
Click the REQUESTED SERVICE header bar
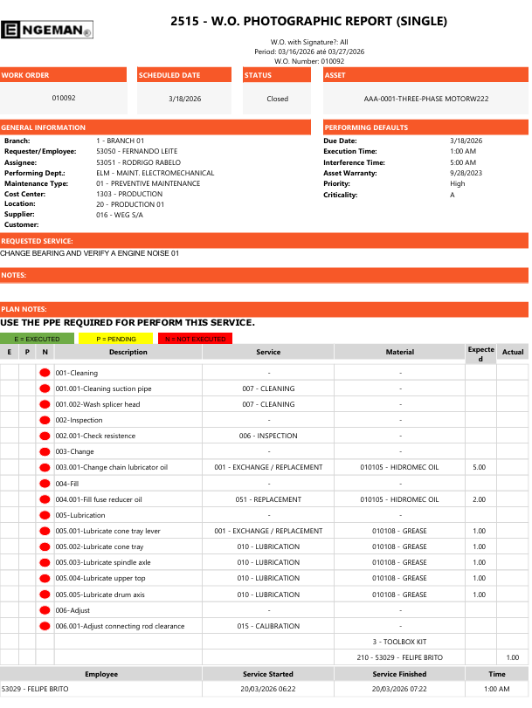click(264, 241)
